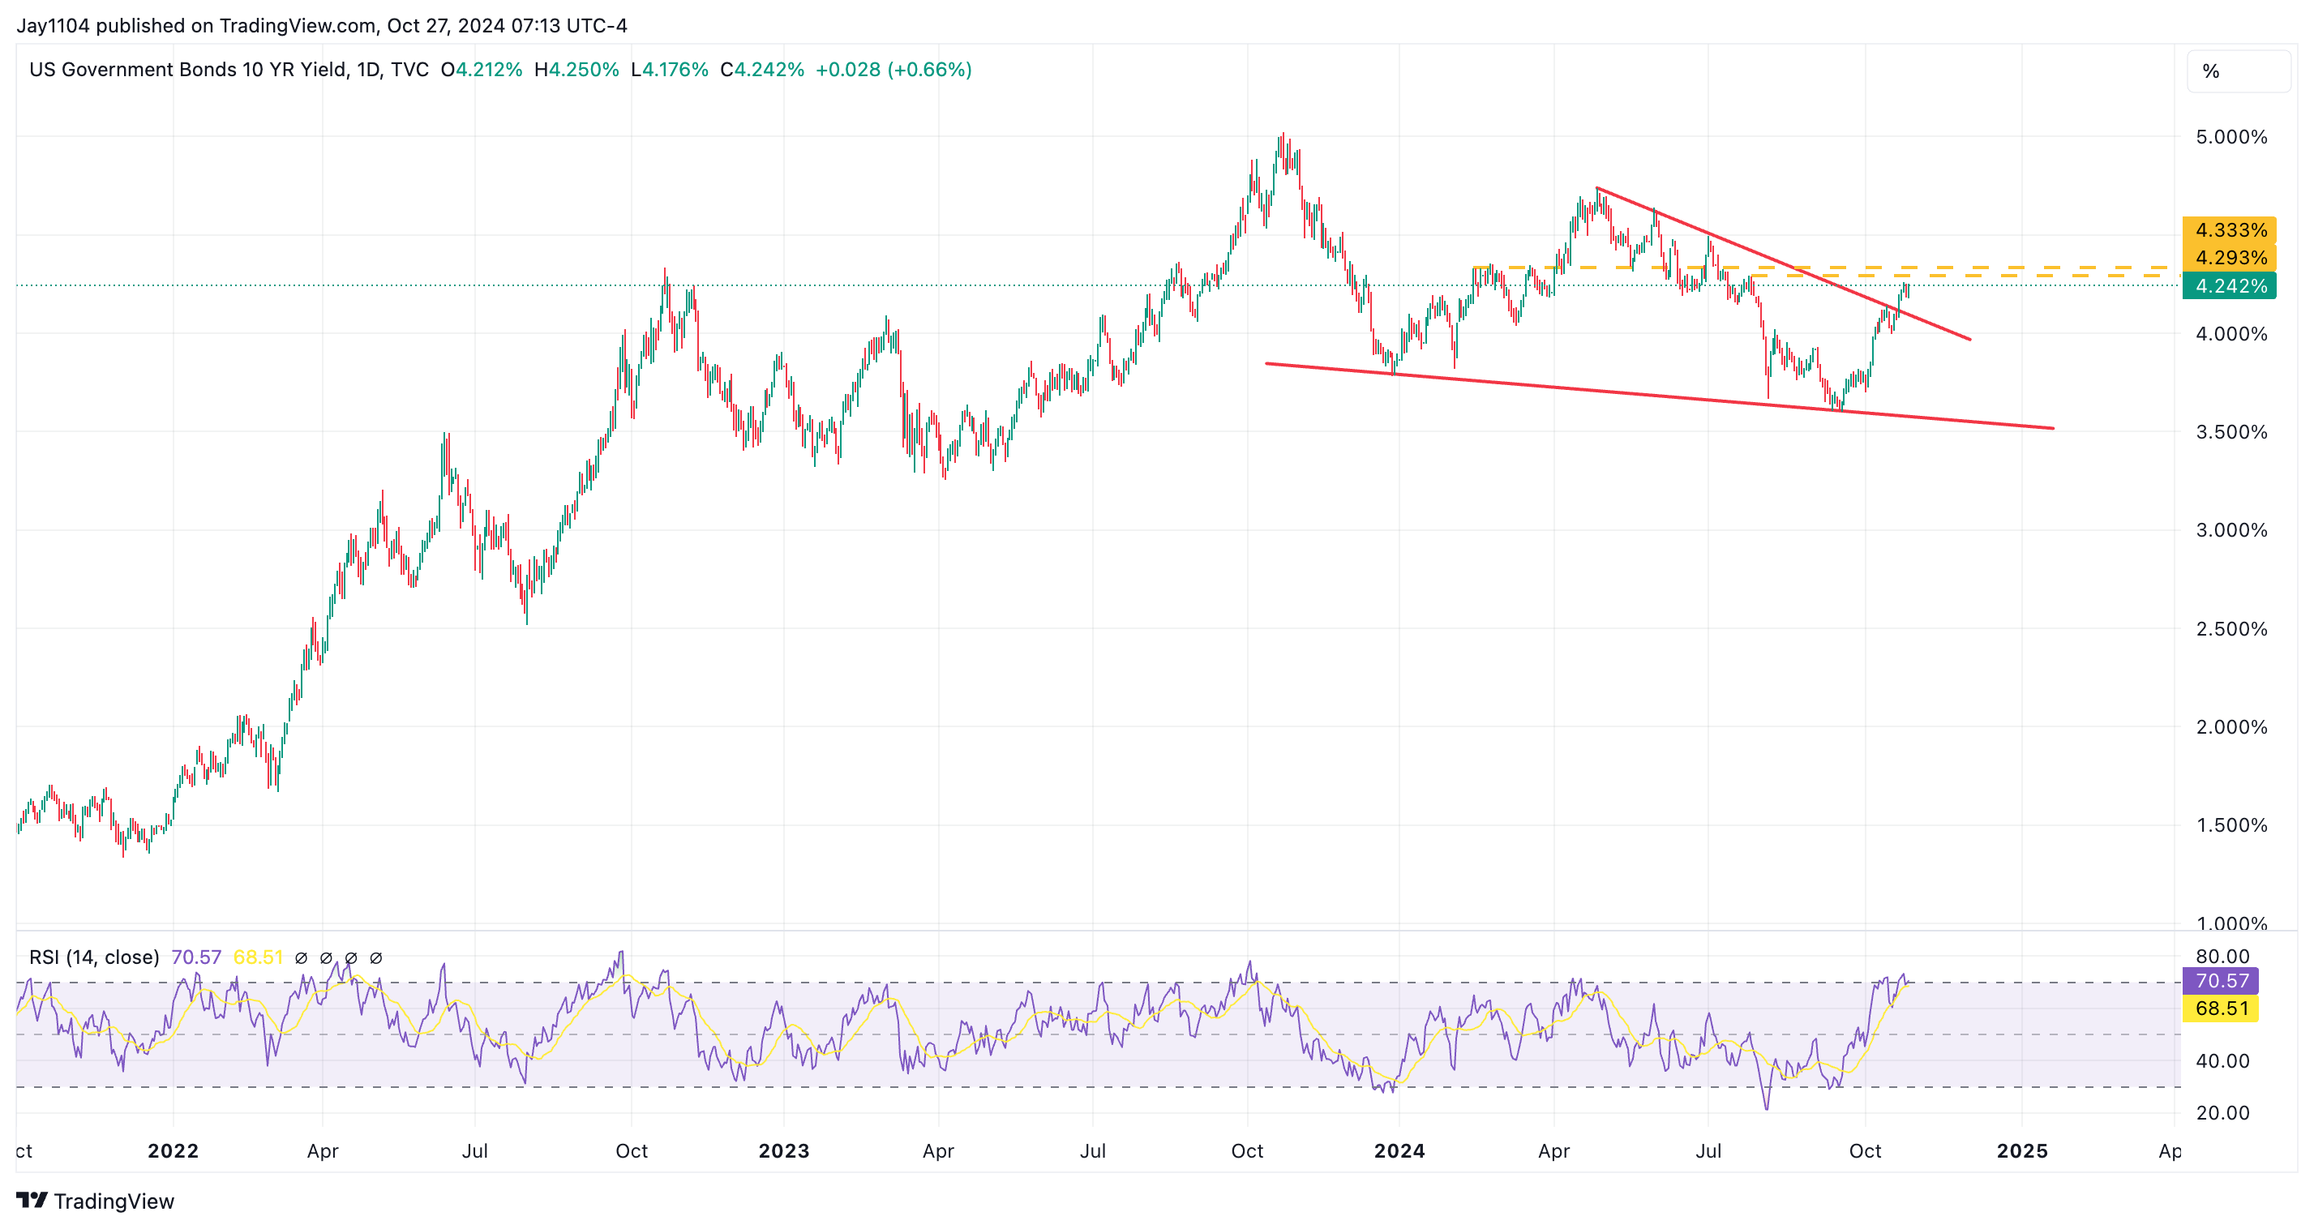Click the TradingView wordmark text
This screenshot has height=1229, width=2314.
tap(114, 1201)
